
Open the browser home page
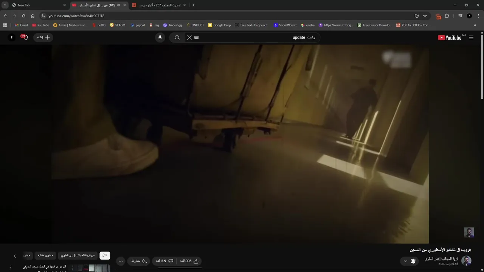coord(33,16)
